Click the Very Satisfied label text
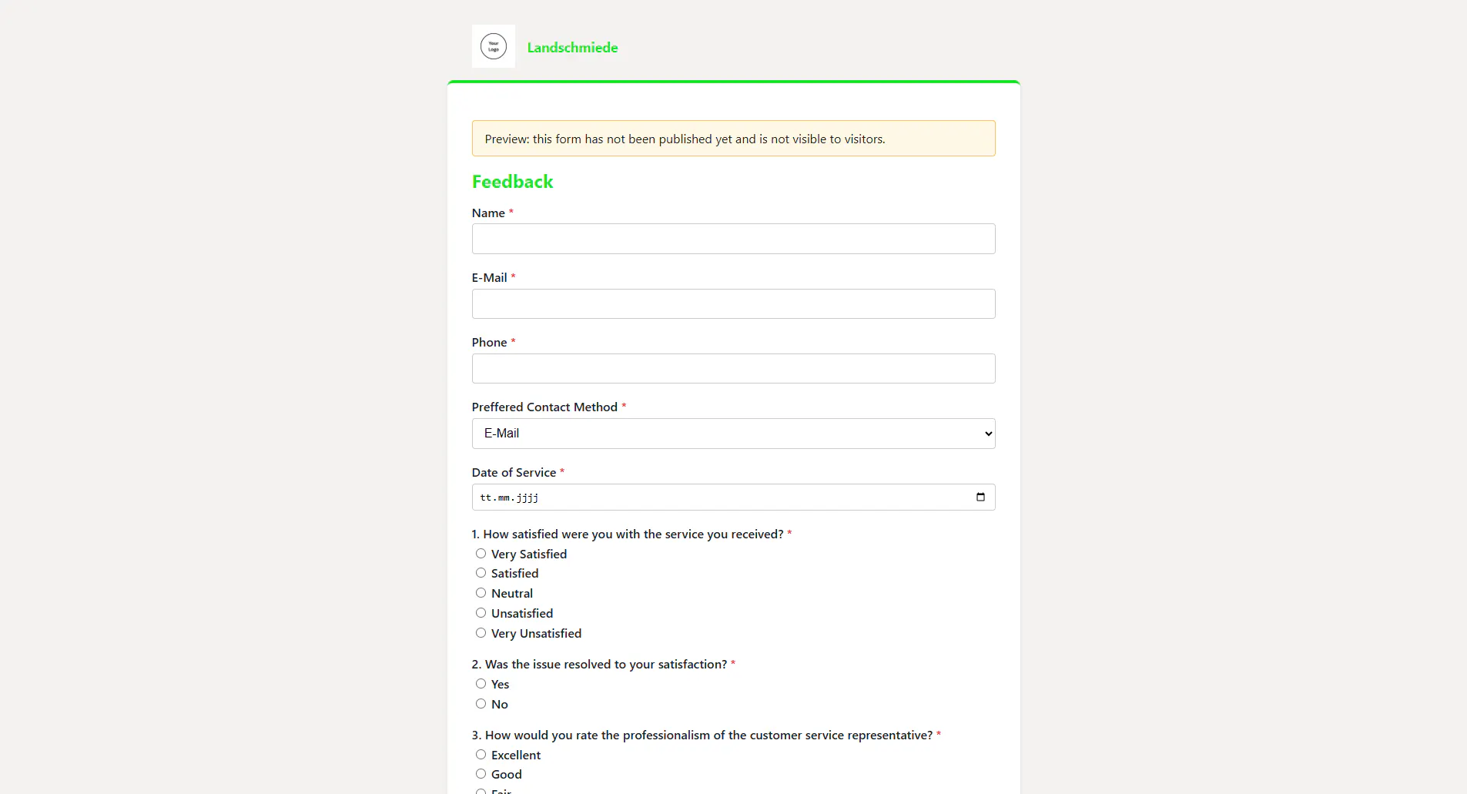This screenshot has height=794, width=1467. click(529, 554)
